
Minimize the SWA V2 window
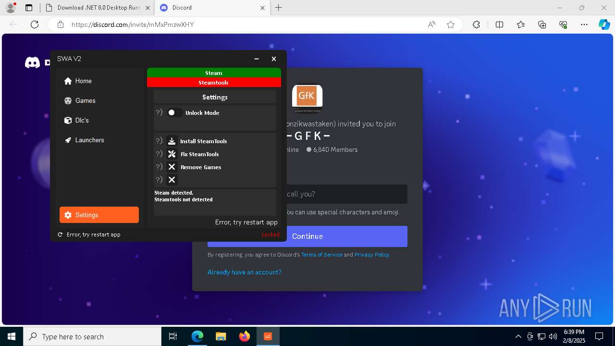coord(257,59)
